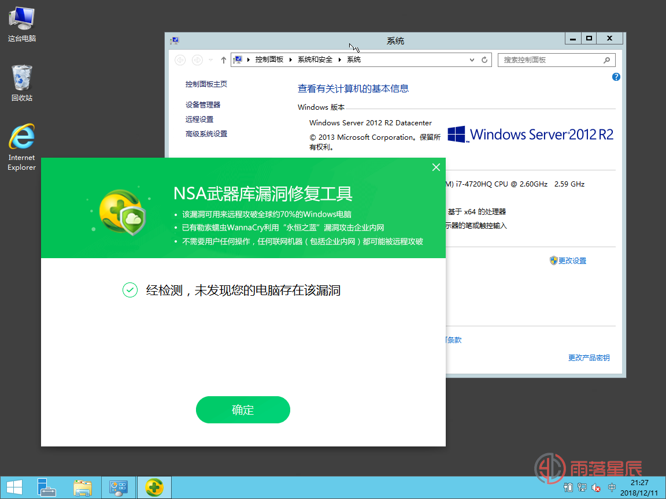Open the recent locations dropdown arrow

pos(210,60)
